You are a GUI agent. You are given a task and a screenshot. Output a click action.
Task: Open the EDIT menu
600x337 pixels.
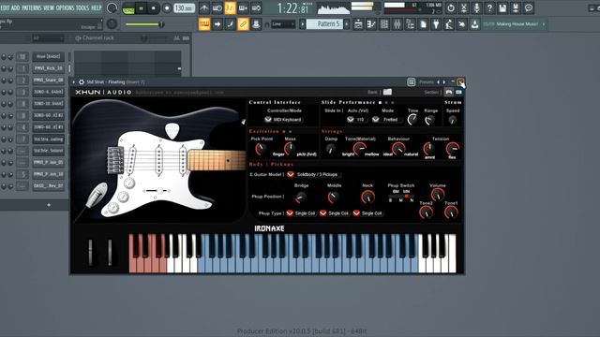5,7
